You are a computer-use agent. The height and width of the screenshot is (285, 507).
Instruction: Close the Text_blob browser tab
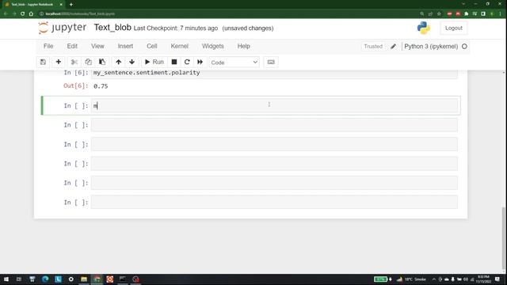pyautogui.click(x=61, y=5)
